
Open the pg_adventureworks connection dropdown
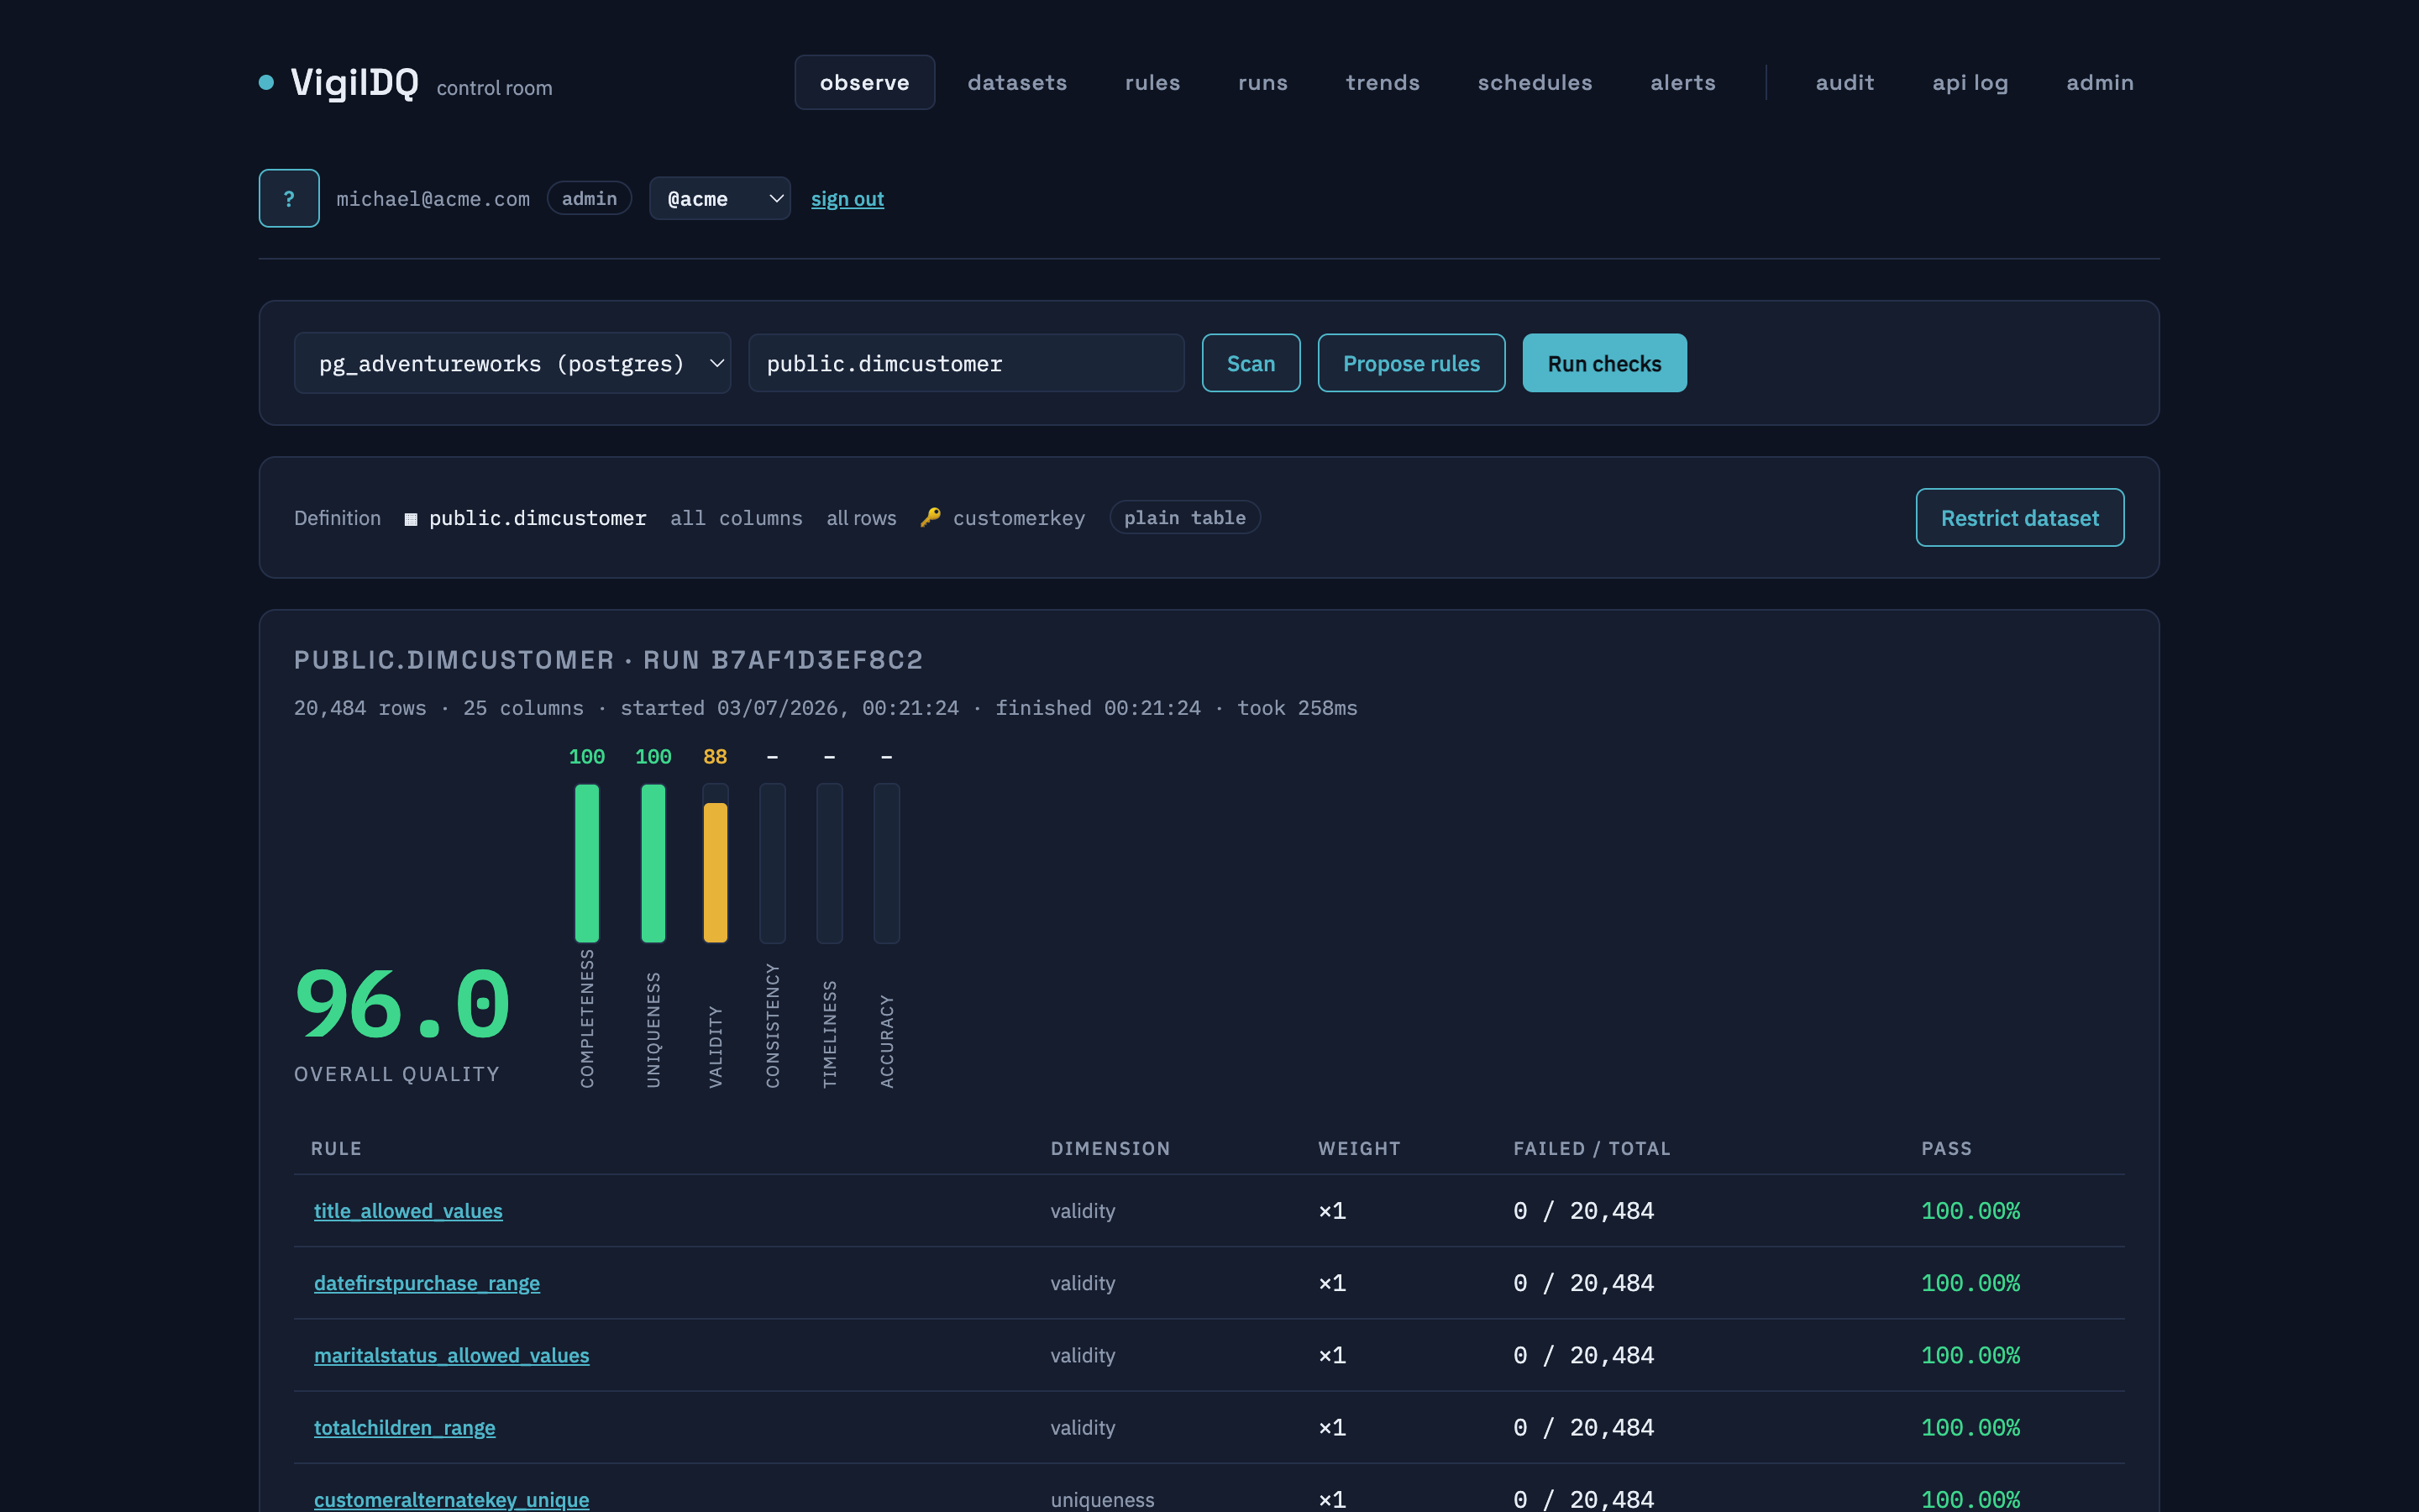tap(513, 363)
